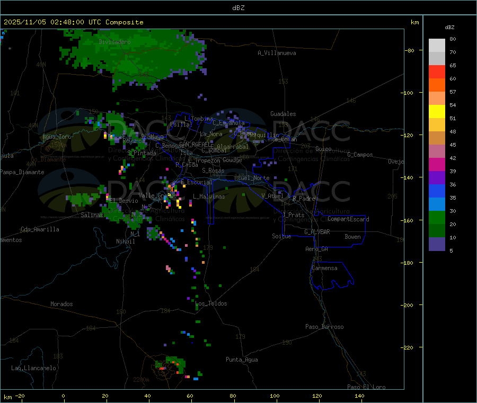Click the Agua_Toro location label
Screen dimensions: 477x403
[57, 137]
